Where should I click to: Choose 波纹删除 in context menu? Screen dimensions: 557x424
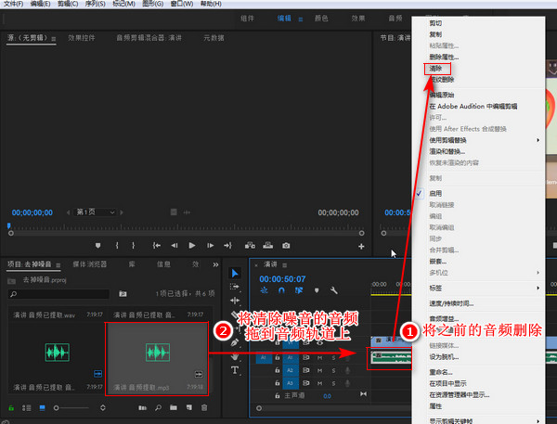pyautogui.click(x=442, y=80)
